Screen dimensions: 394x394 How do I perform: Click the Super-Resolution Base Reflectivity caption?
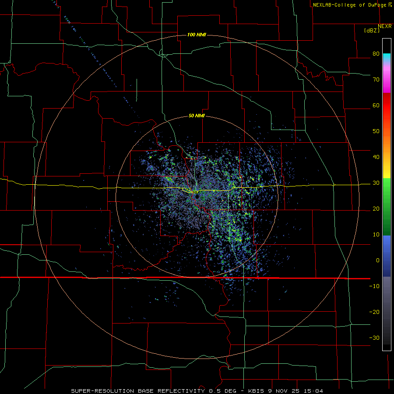point(197,391)
